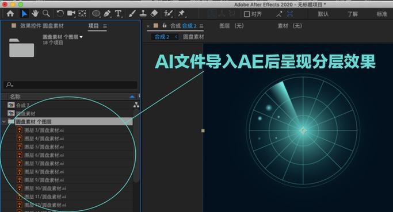
Task: Switch to the 标准 workspace
Action: pyautogui.click(x=381, y=14)
